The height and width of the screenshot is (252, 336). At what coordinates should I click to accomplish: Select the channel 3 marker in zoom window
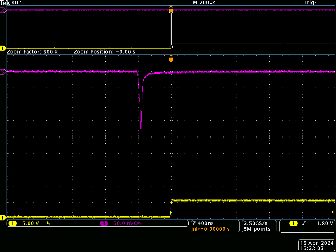pyautogui.click(x=3, y=72)
